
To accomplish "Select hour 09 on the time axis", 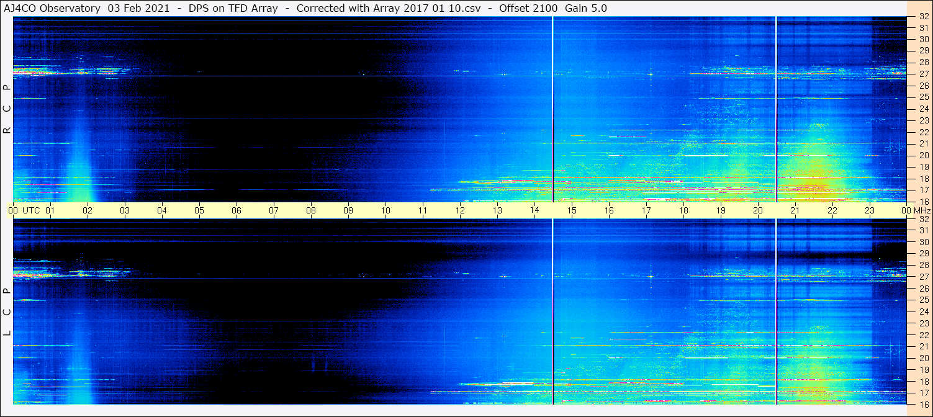I will click(348, 210).
